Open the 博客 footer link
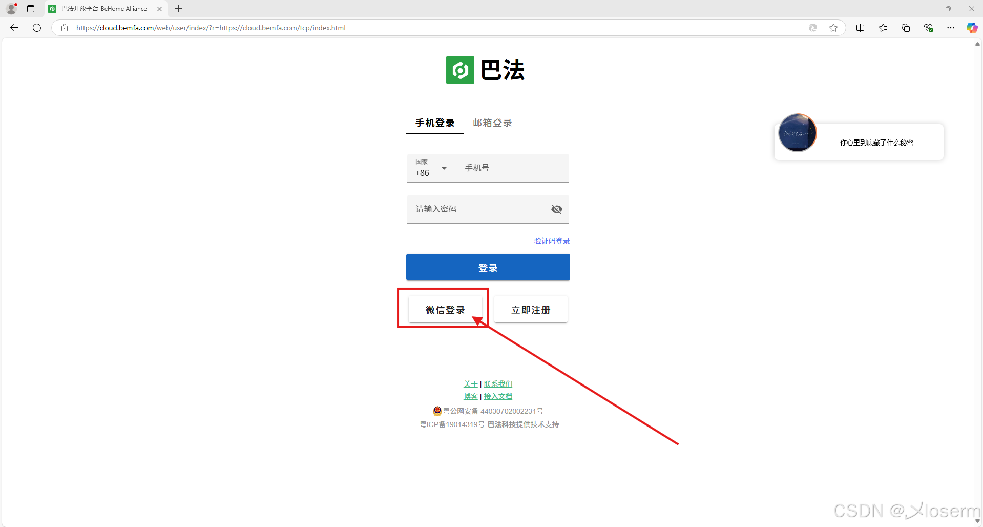This screenshot has height=527, width=983. [471, 396]
